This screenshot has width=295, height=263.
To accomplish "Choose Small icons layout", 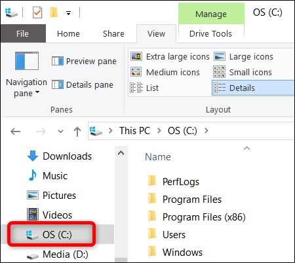I will tap(243, 72).
